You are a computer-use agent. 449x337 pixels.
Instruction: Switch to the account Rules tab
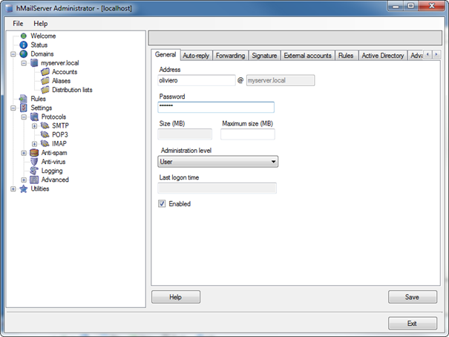[346, 56]
